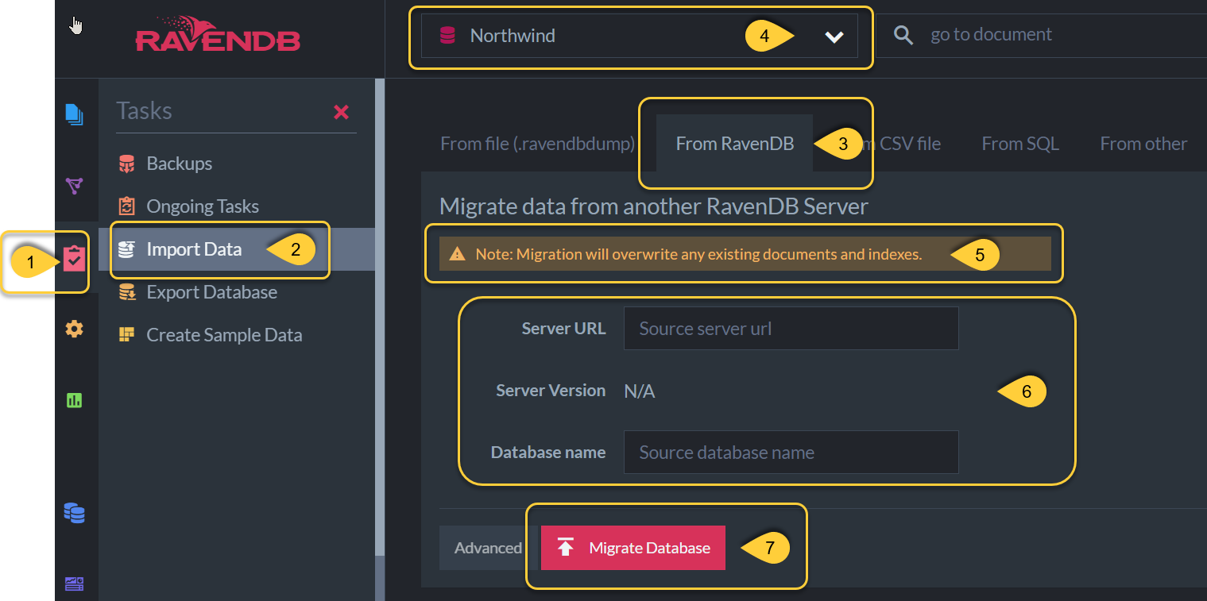
Task: Click the search magnifier icon
Action: 903,35
